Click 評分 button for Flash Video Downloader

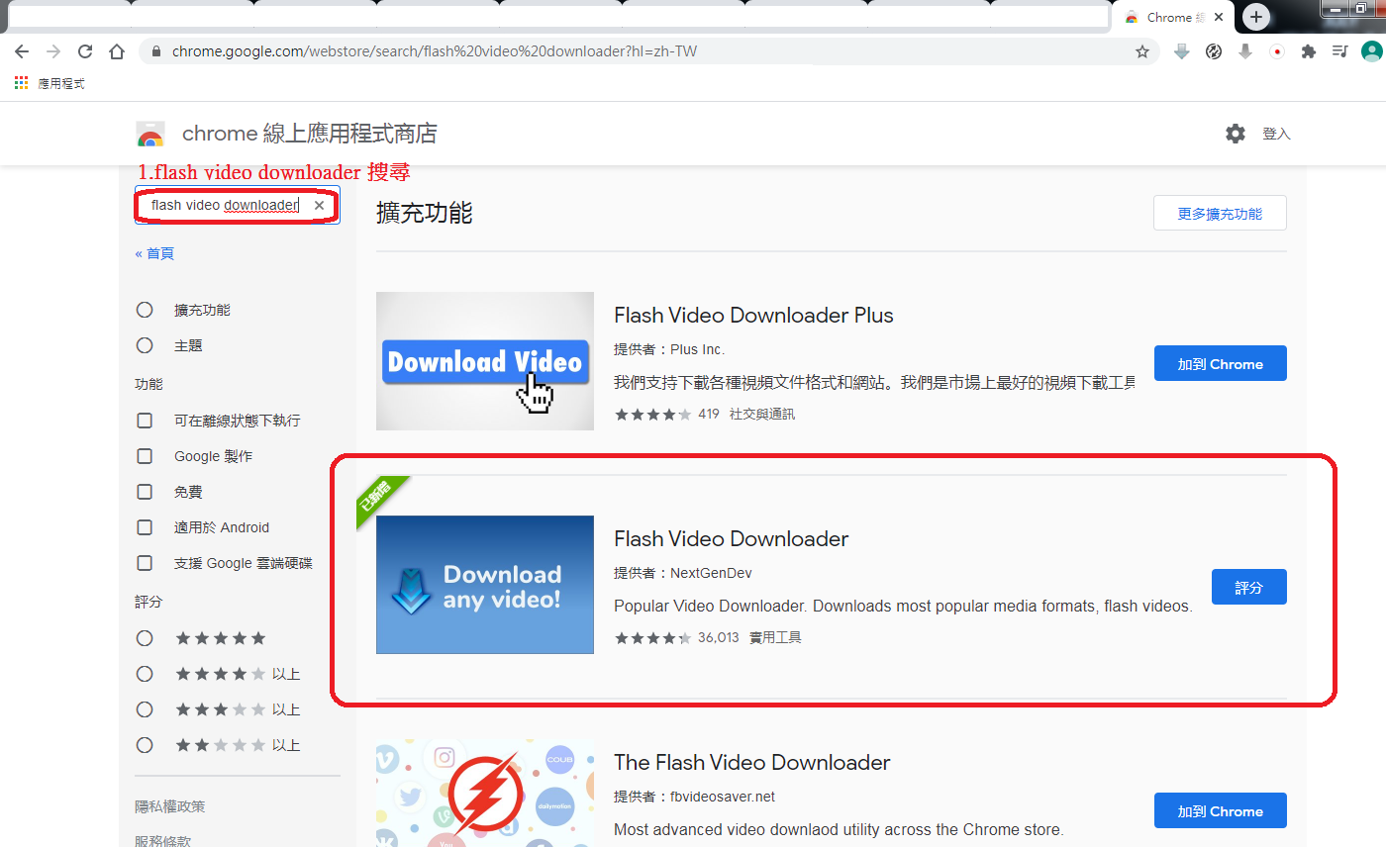coord(1249,587)
